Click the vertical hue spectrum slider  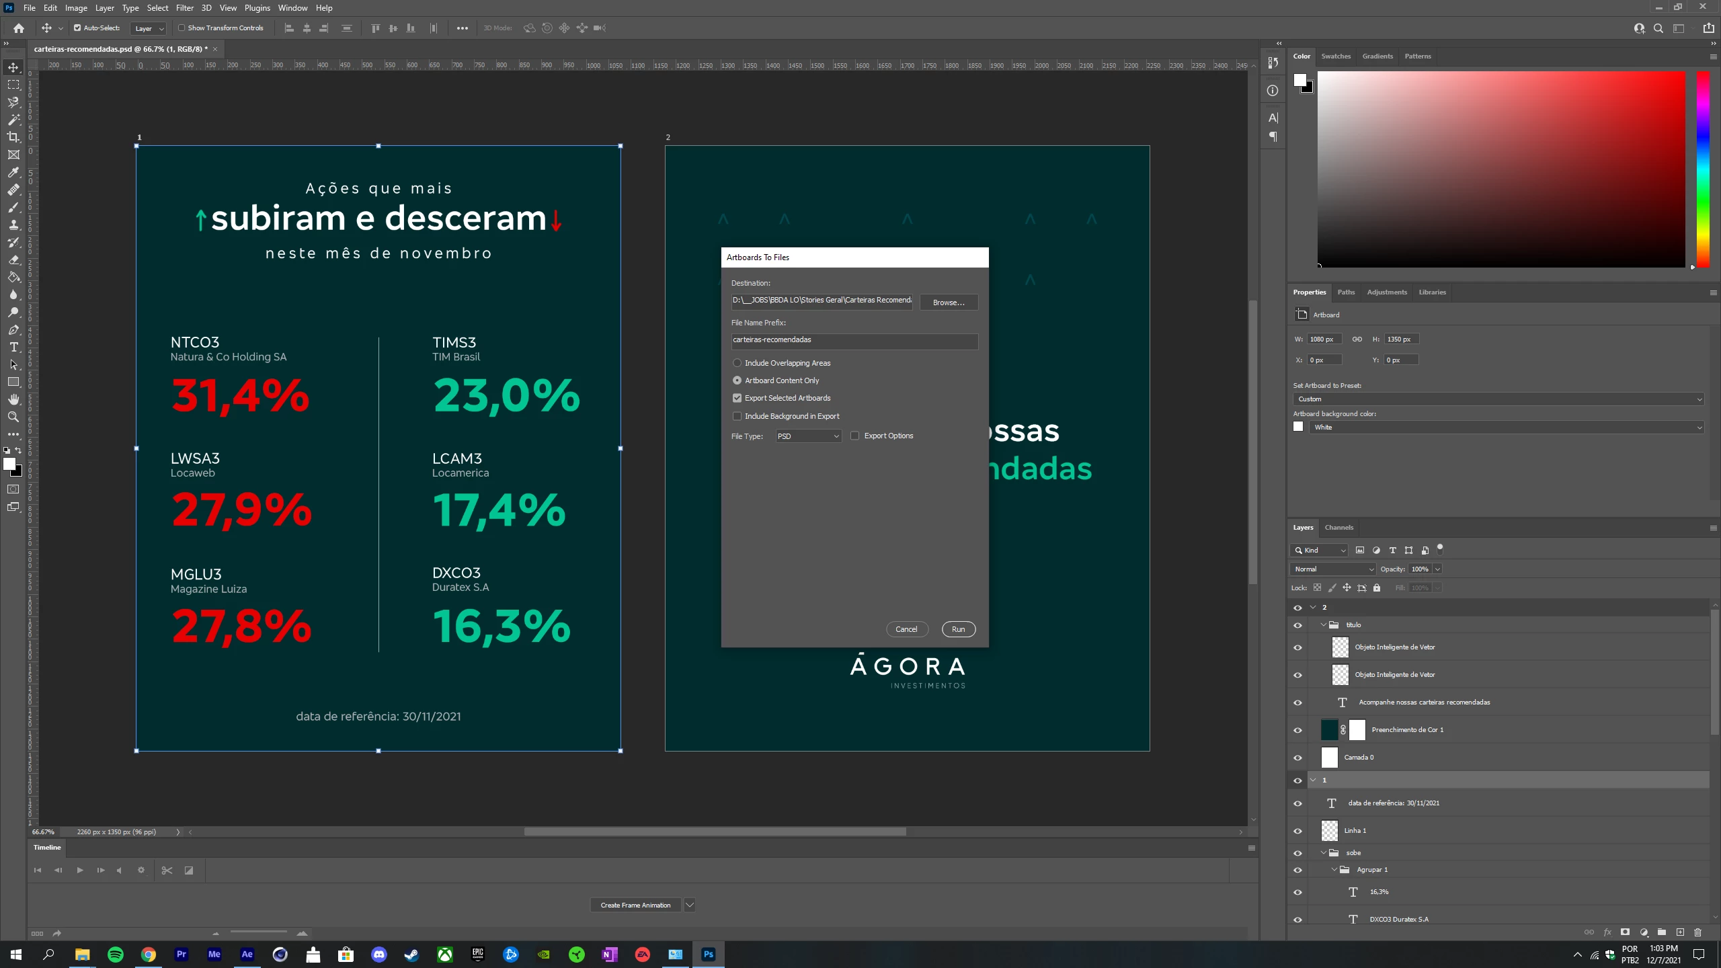click(x=1703, y=168)
